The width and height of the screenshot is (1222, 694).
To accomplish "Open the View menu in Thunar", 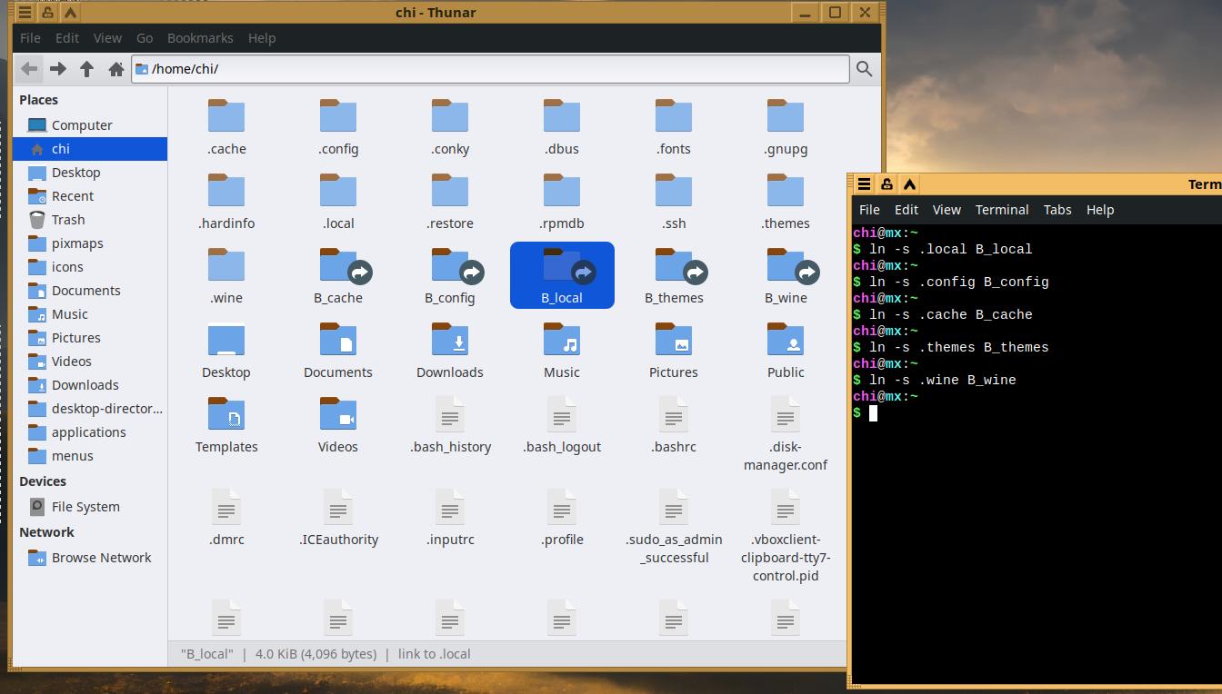I will [x=107, y=38].
